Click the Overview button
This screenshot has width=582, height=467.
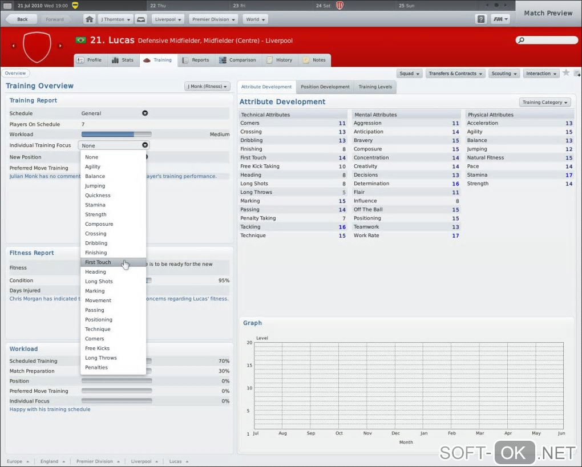[15, 73]
